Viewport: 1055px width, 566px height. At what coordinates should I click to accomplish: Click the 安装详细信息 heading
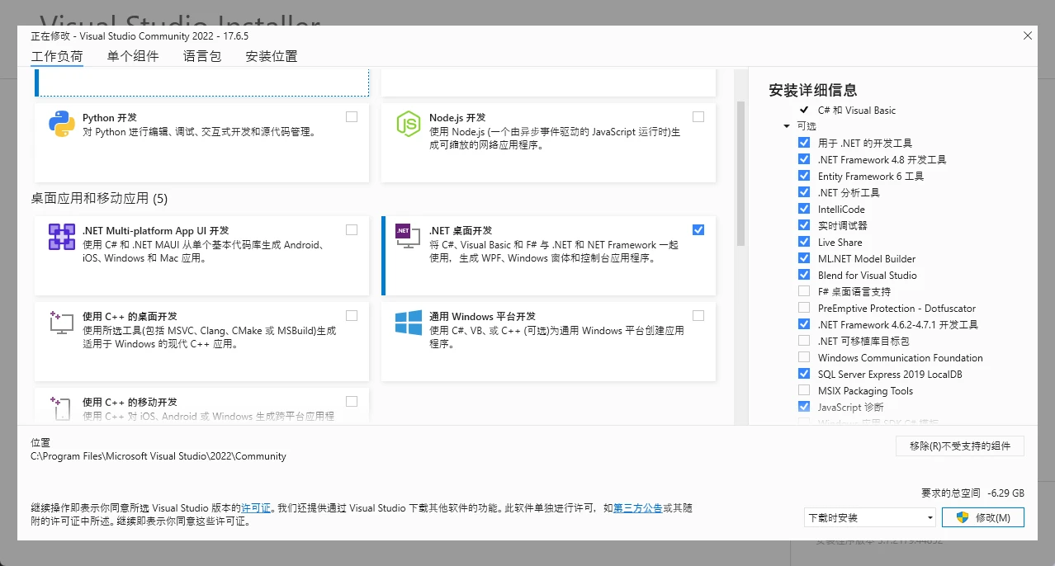point(813,90)
